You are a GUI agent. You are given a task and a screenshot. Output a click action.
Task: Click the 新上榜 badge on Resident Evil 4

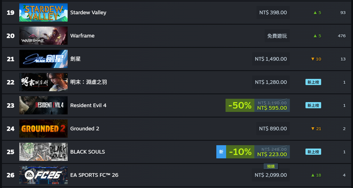point(313,105)
